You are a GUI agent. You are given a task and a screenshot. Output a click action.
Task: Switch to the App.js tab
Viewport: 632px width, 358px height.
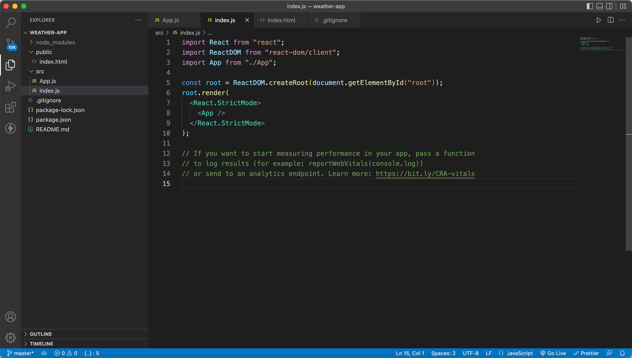coord(171,20)
